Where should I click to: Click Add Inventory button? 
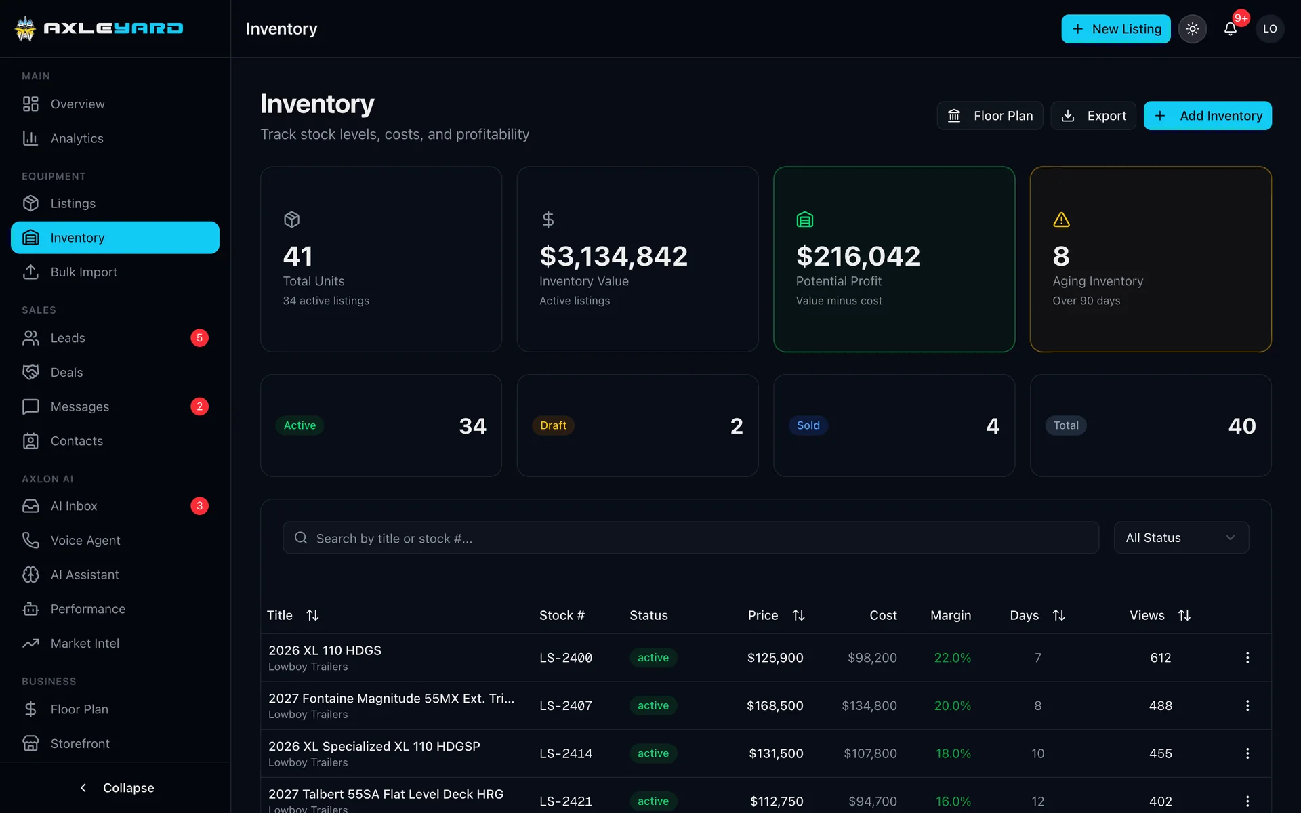click(x=1207, y=116)
